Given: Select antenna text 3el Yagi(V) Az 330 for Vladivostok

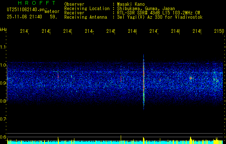Looking at the screenshot, I should 160,17.
